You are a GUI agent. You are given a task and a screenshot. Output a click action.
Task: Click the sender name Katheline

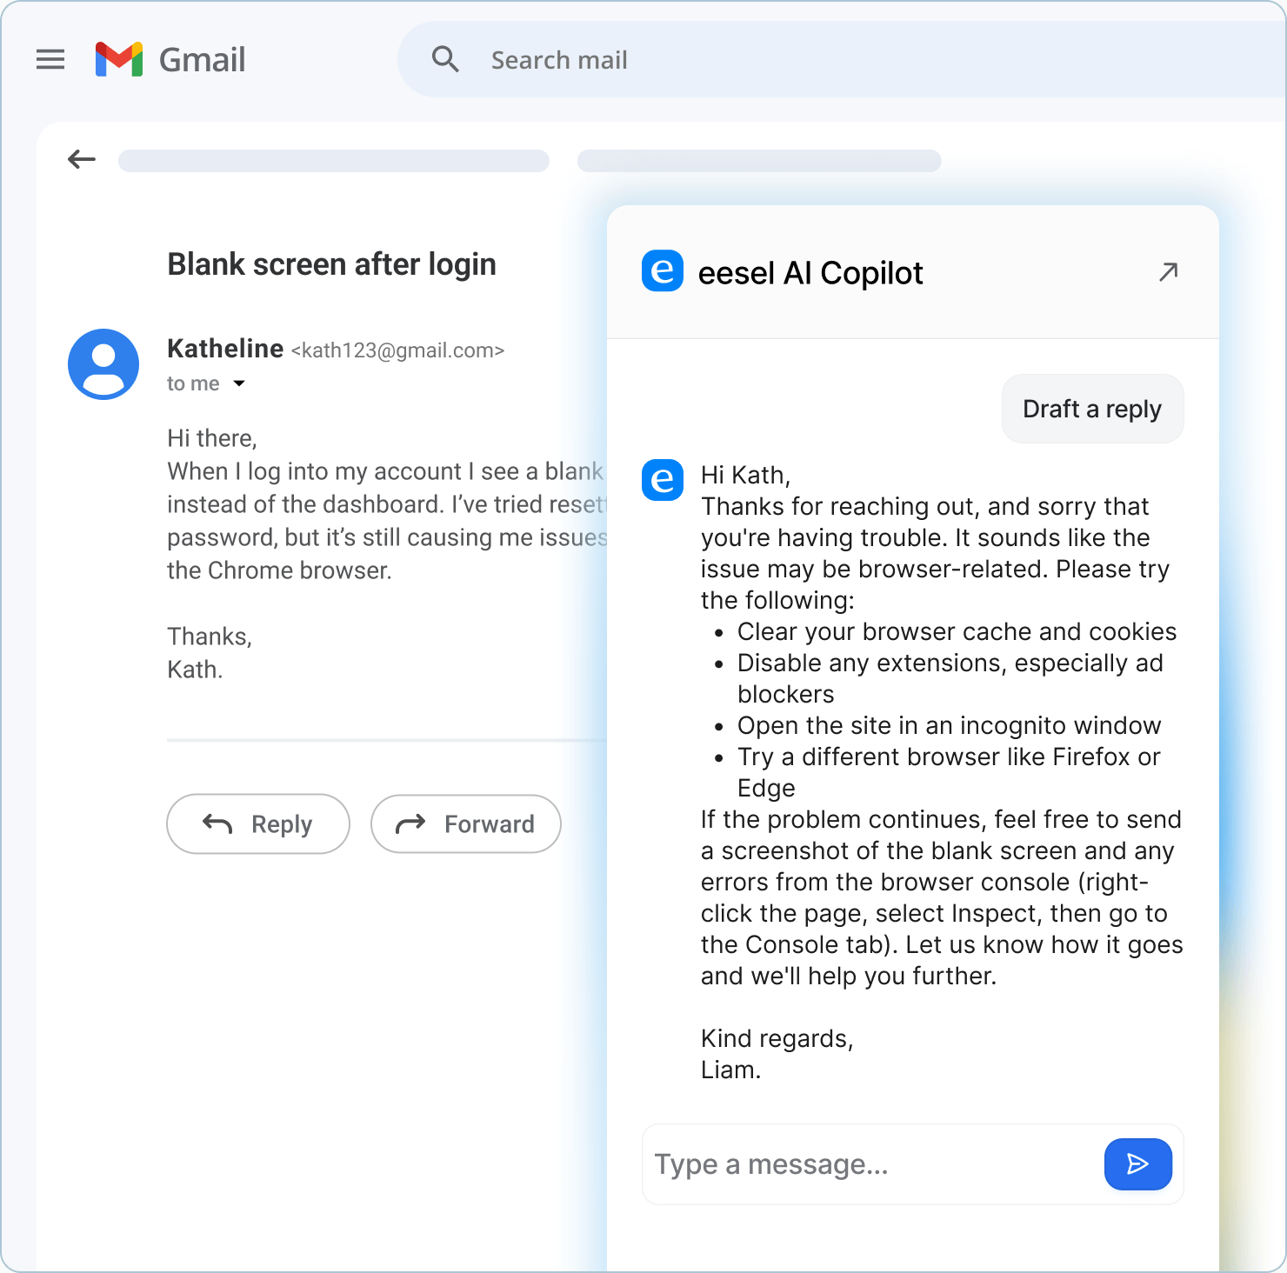click(x=225, y=349)
